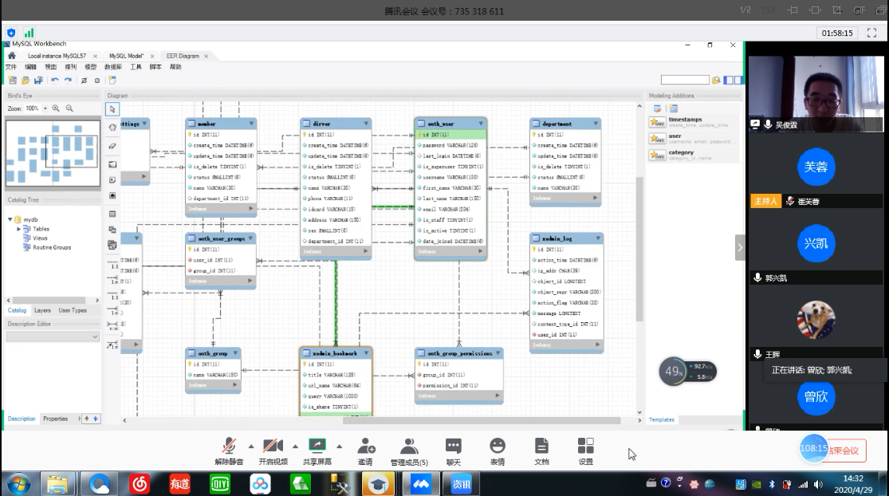This screenshot has height=496, width=889.
Task: Click the undo arrow in toolbar
Action: (55, 81)
